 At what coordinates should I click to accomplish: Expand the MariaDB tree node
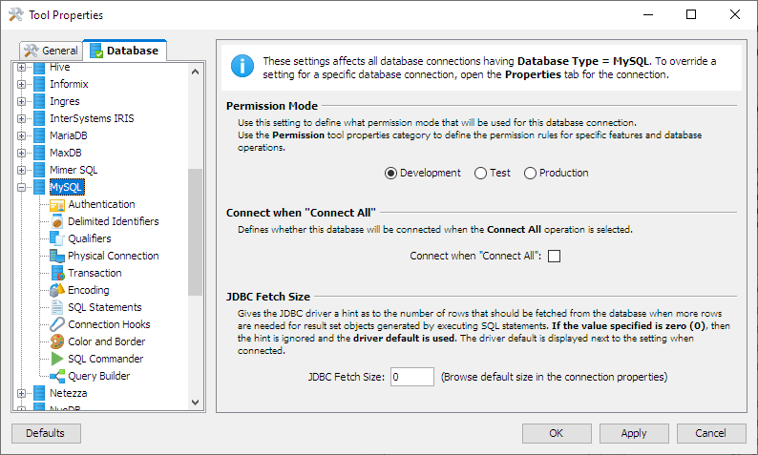pyautogui.click(x=21, y=135)
